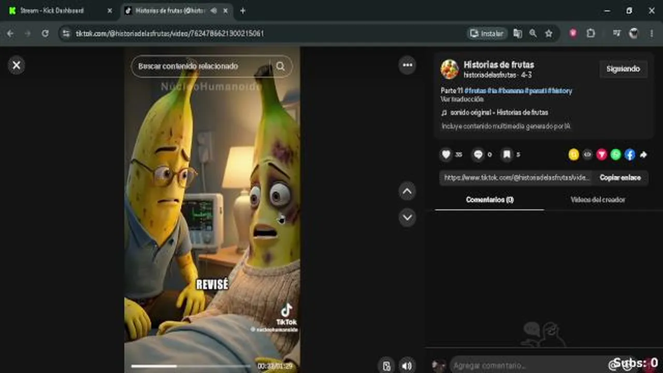The height and width of the screenshot is (373, 663).
Task: Share the video to WhatsApp
Action: point(615,154)
